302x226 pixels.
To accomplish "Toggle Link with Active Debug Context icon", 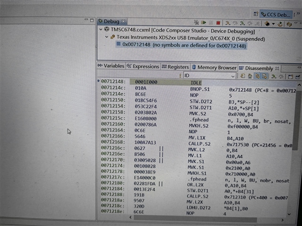I will pyautogui.click(x=257, y=76).
